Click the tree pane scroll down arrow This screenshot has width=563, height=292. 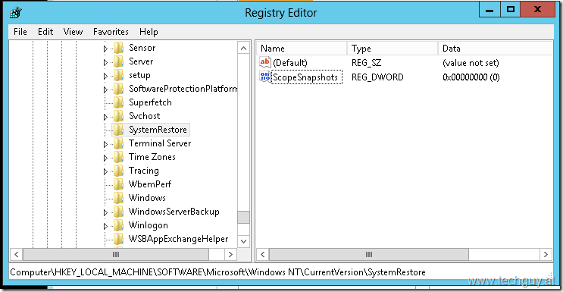tap(243, 240)
